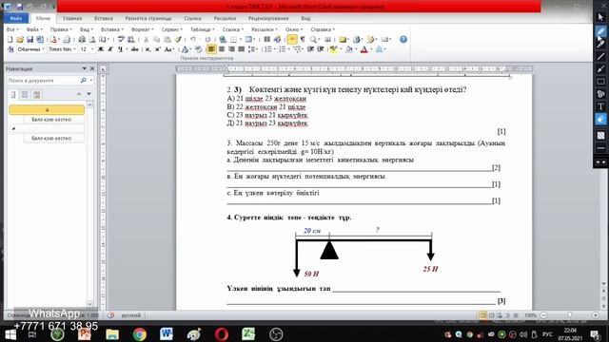
Task: Click the New document icon
Action: (10, 40)
